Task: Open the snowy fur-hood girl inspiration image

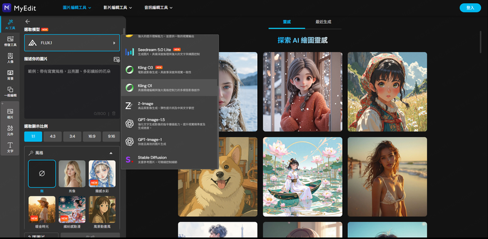Action: 238,92
